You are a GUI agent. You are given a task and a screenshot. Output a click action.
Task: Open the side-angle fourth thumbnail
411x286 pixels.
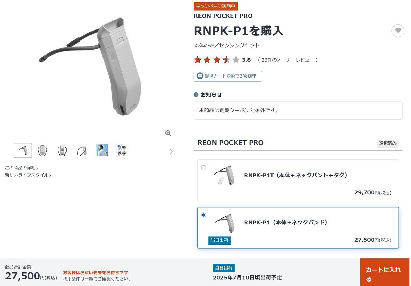click(x=82, y=151)
